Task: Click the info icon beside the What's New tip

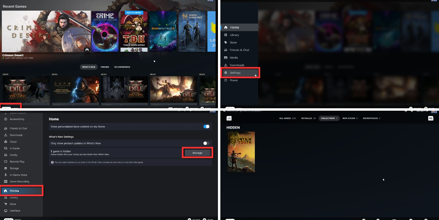Action: [x=52, y=162]
